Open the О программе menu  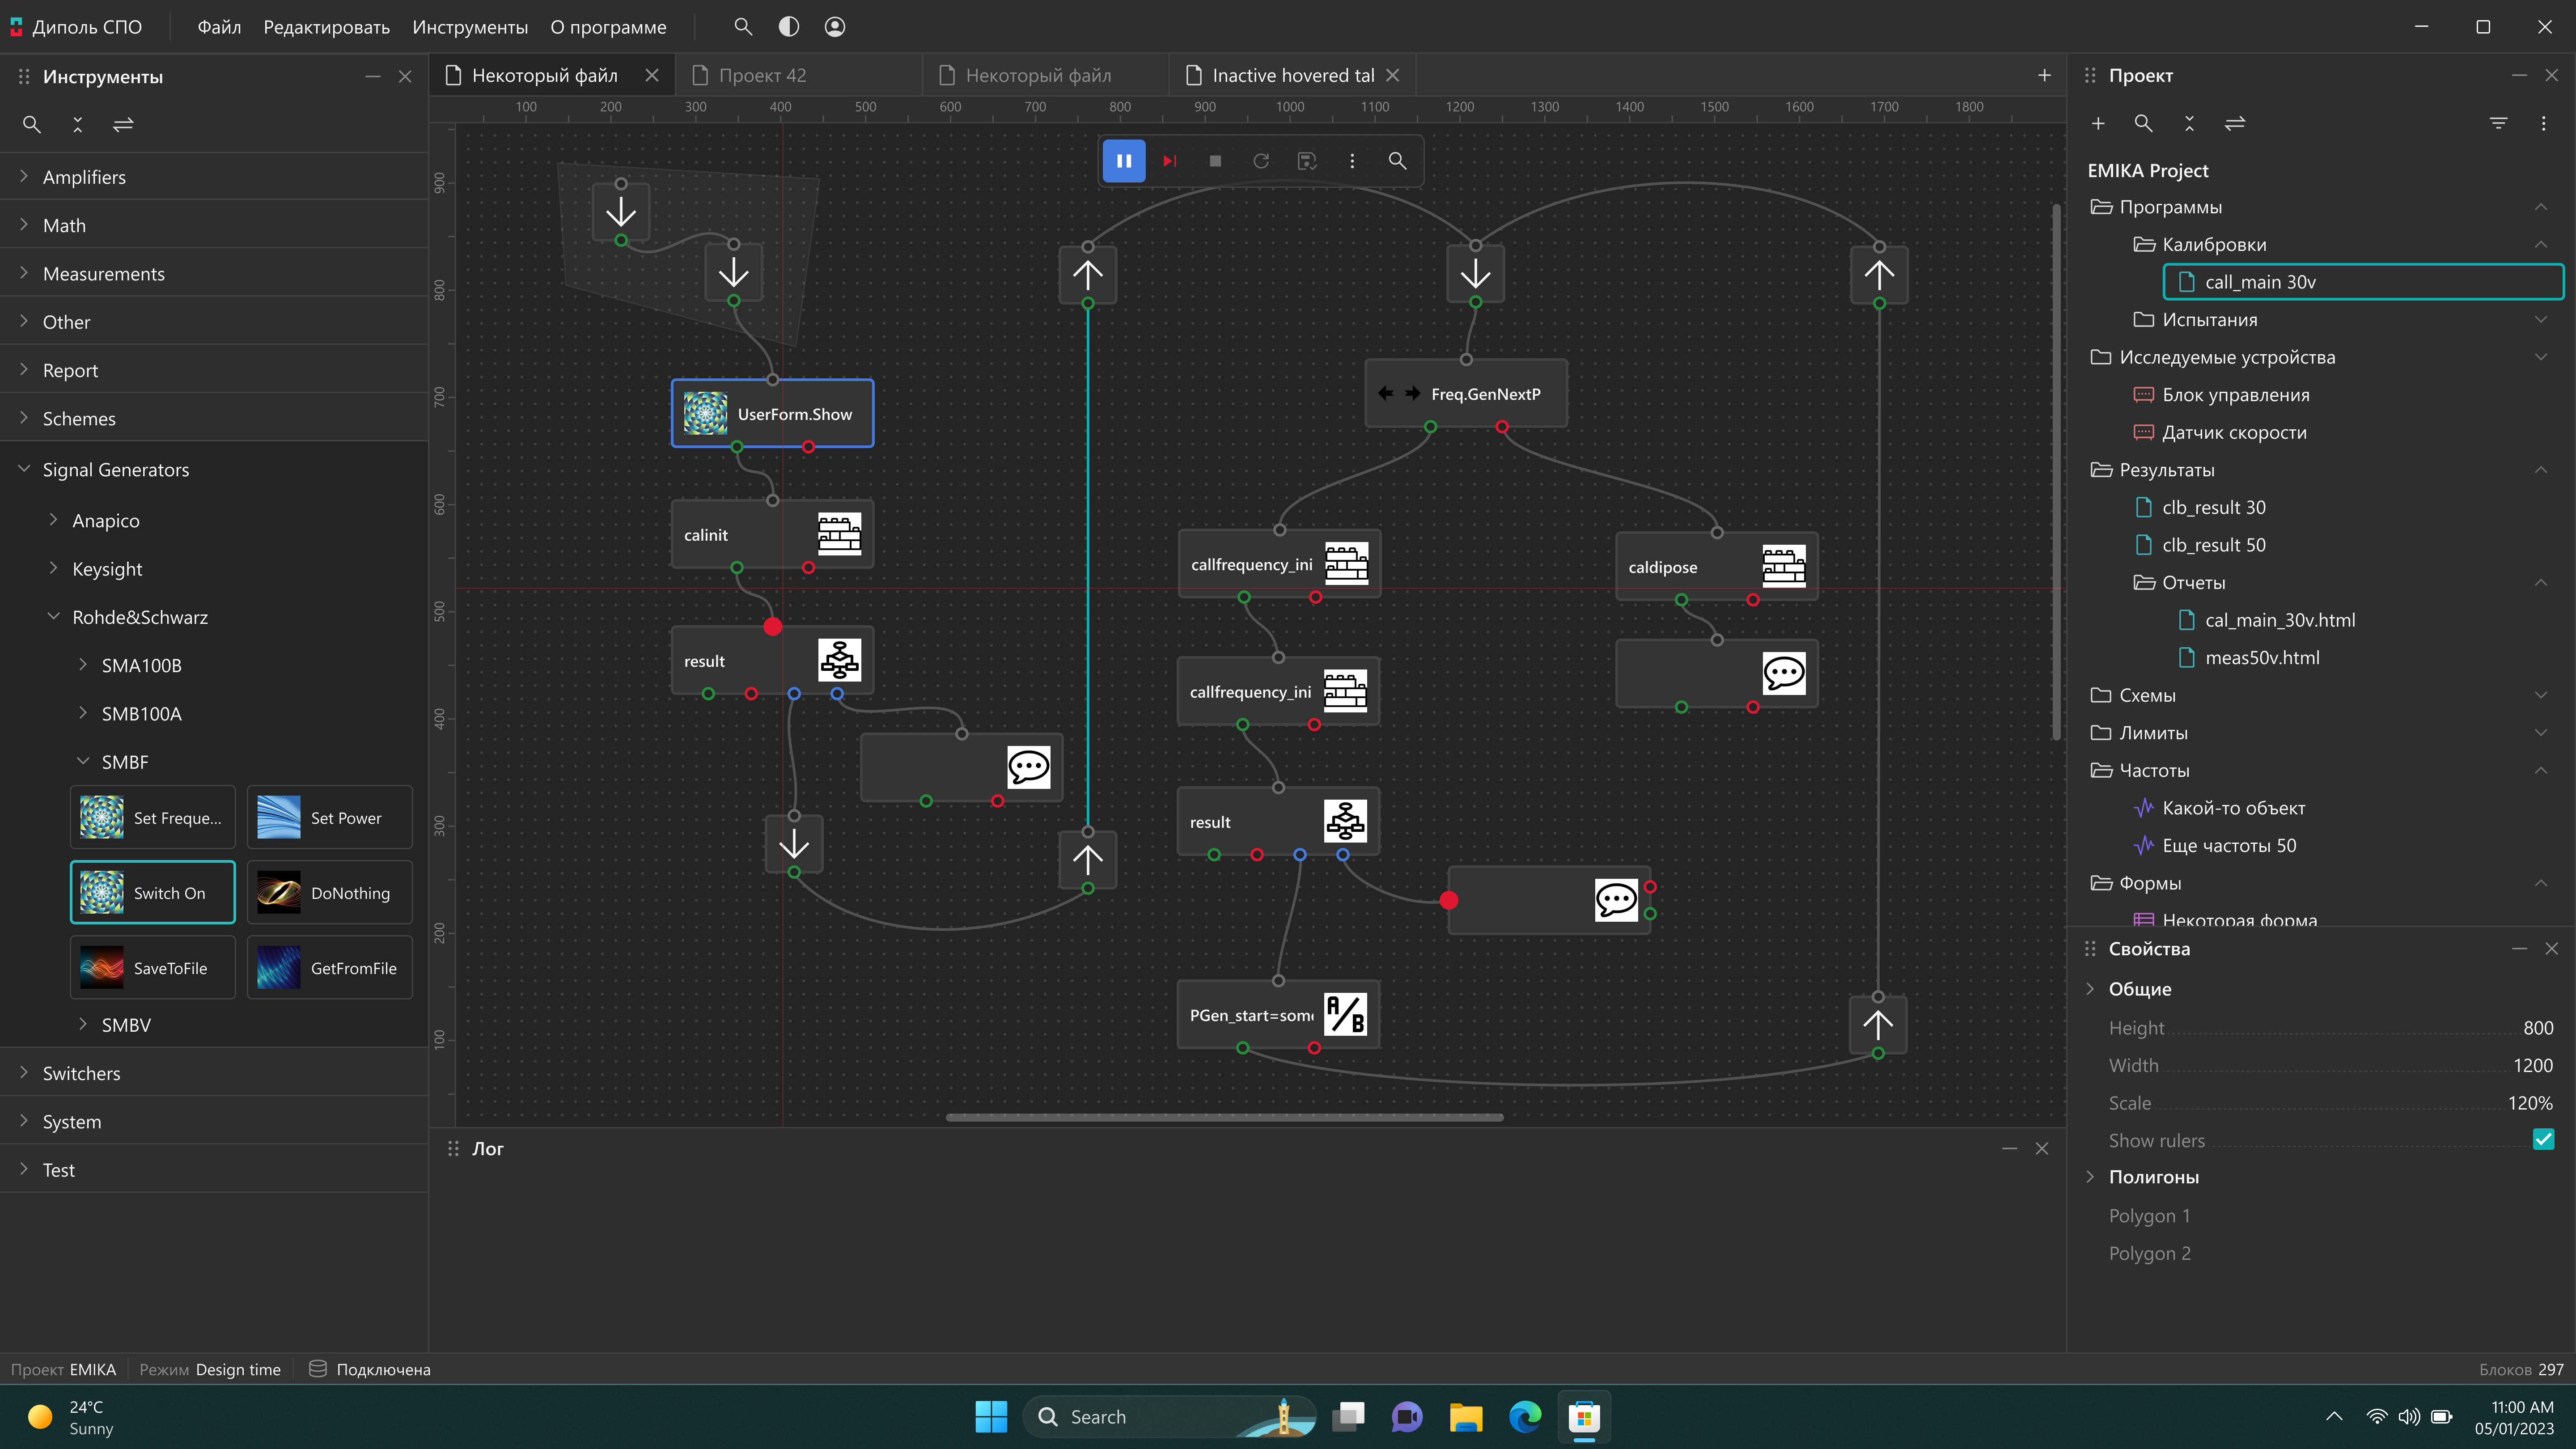click(x=608, y=27)
